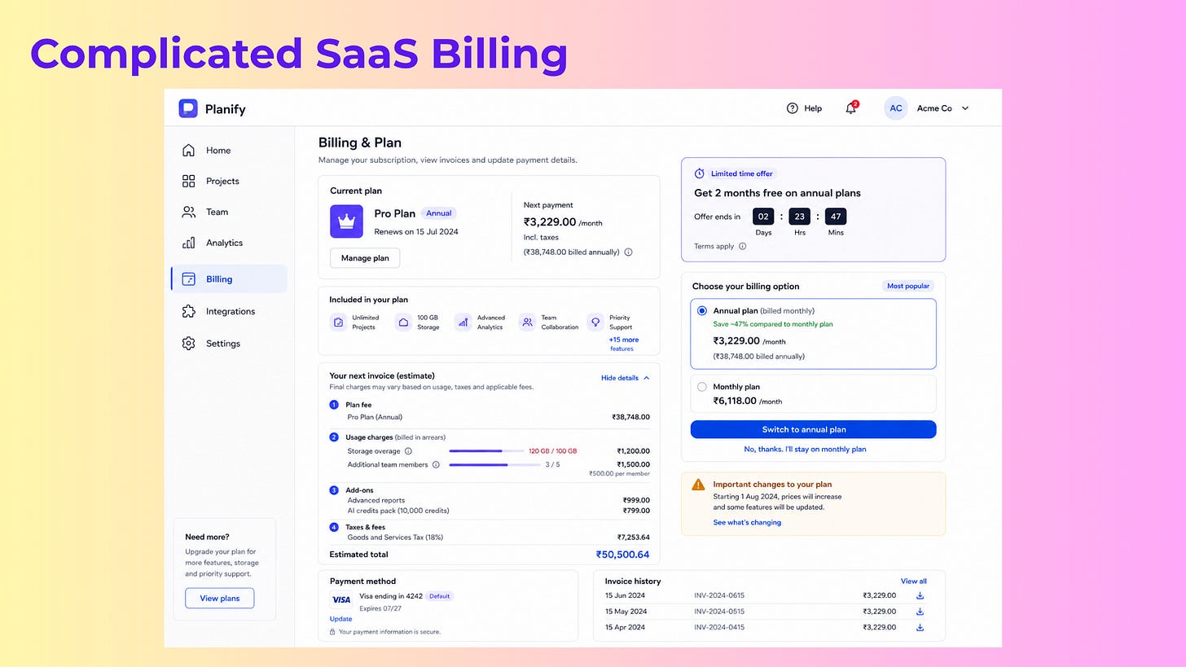
Task: Click info icon next to Additional team members
Action: click(436, 465)
